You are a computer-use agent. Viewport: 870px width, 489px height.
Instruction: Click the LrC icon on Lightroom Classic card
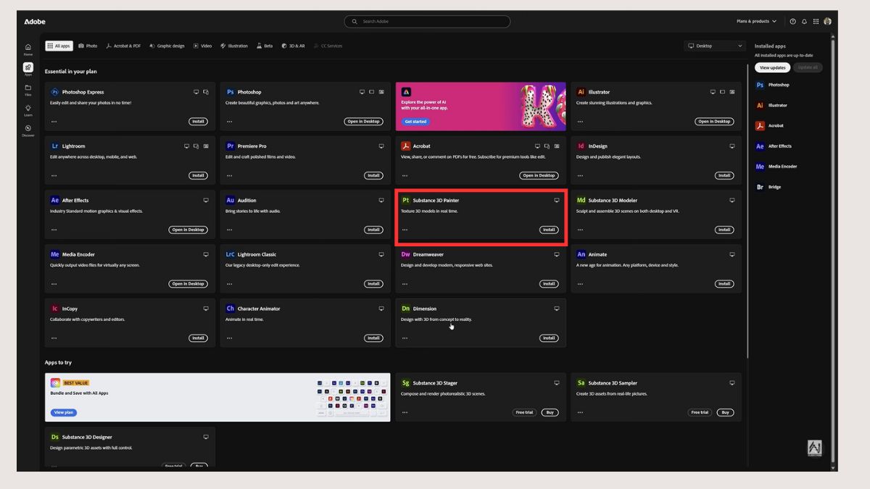(230, 254)
